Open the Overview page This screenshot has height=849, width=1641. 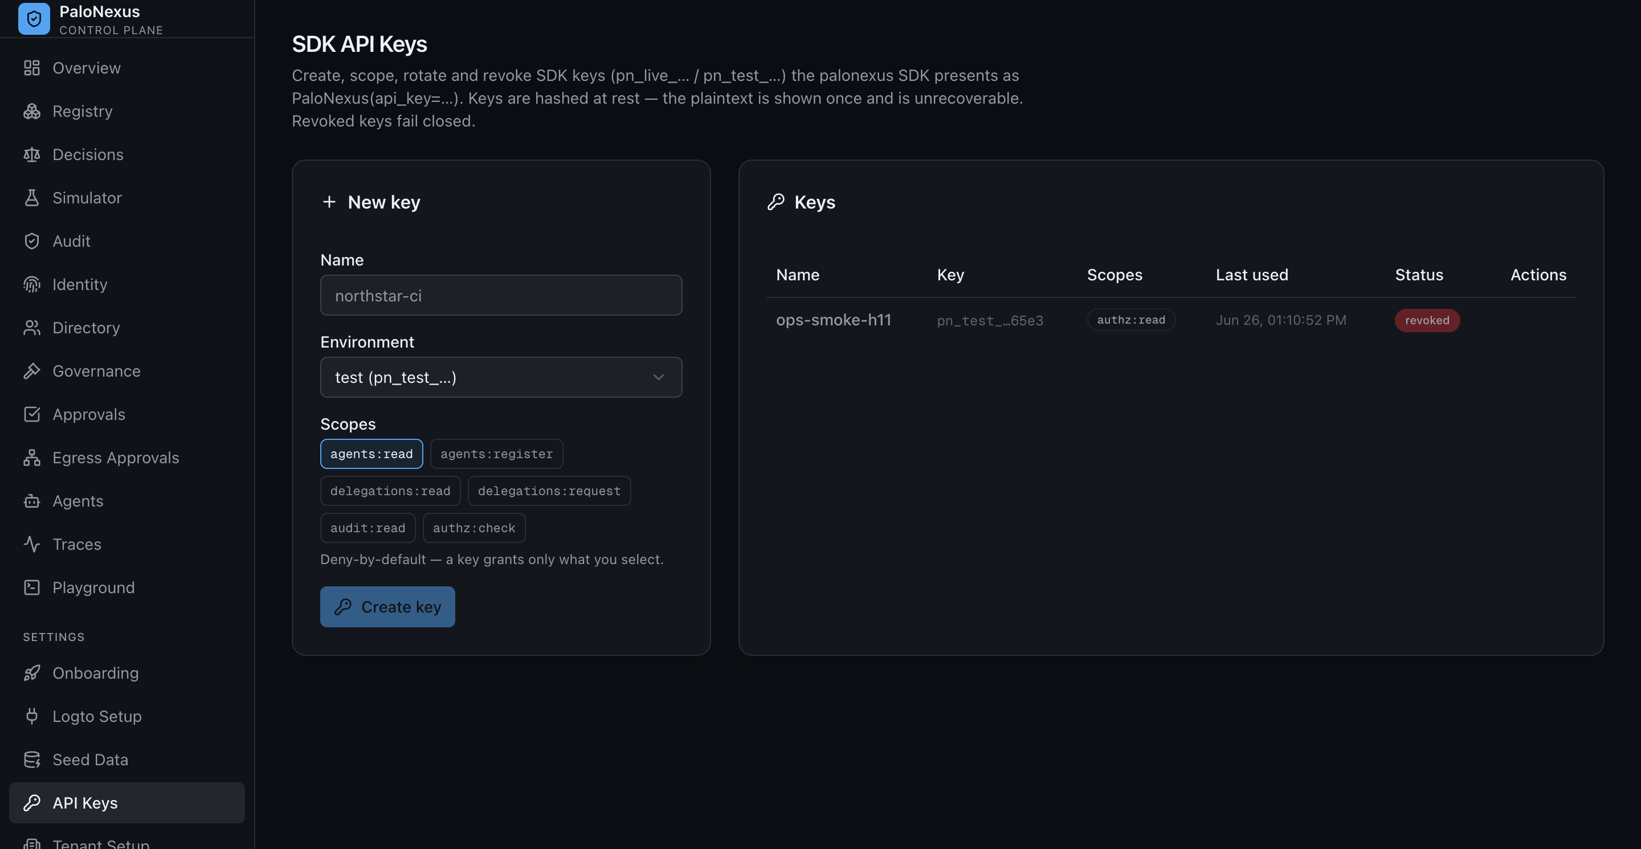[126, 67]
